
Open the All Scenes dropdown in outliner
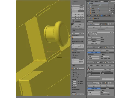pyautogui.click(x=104, y=1)
